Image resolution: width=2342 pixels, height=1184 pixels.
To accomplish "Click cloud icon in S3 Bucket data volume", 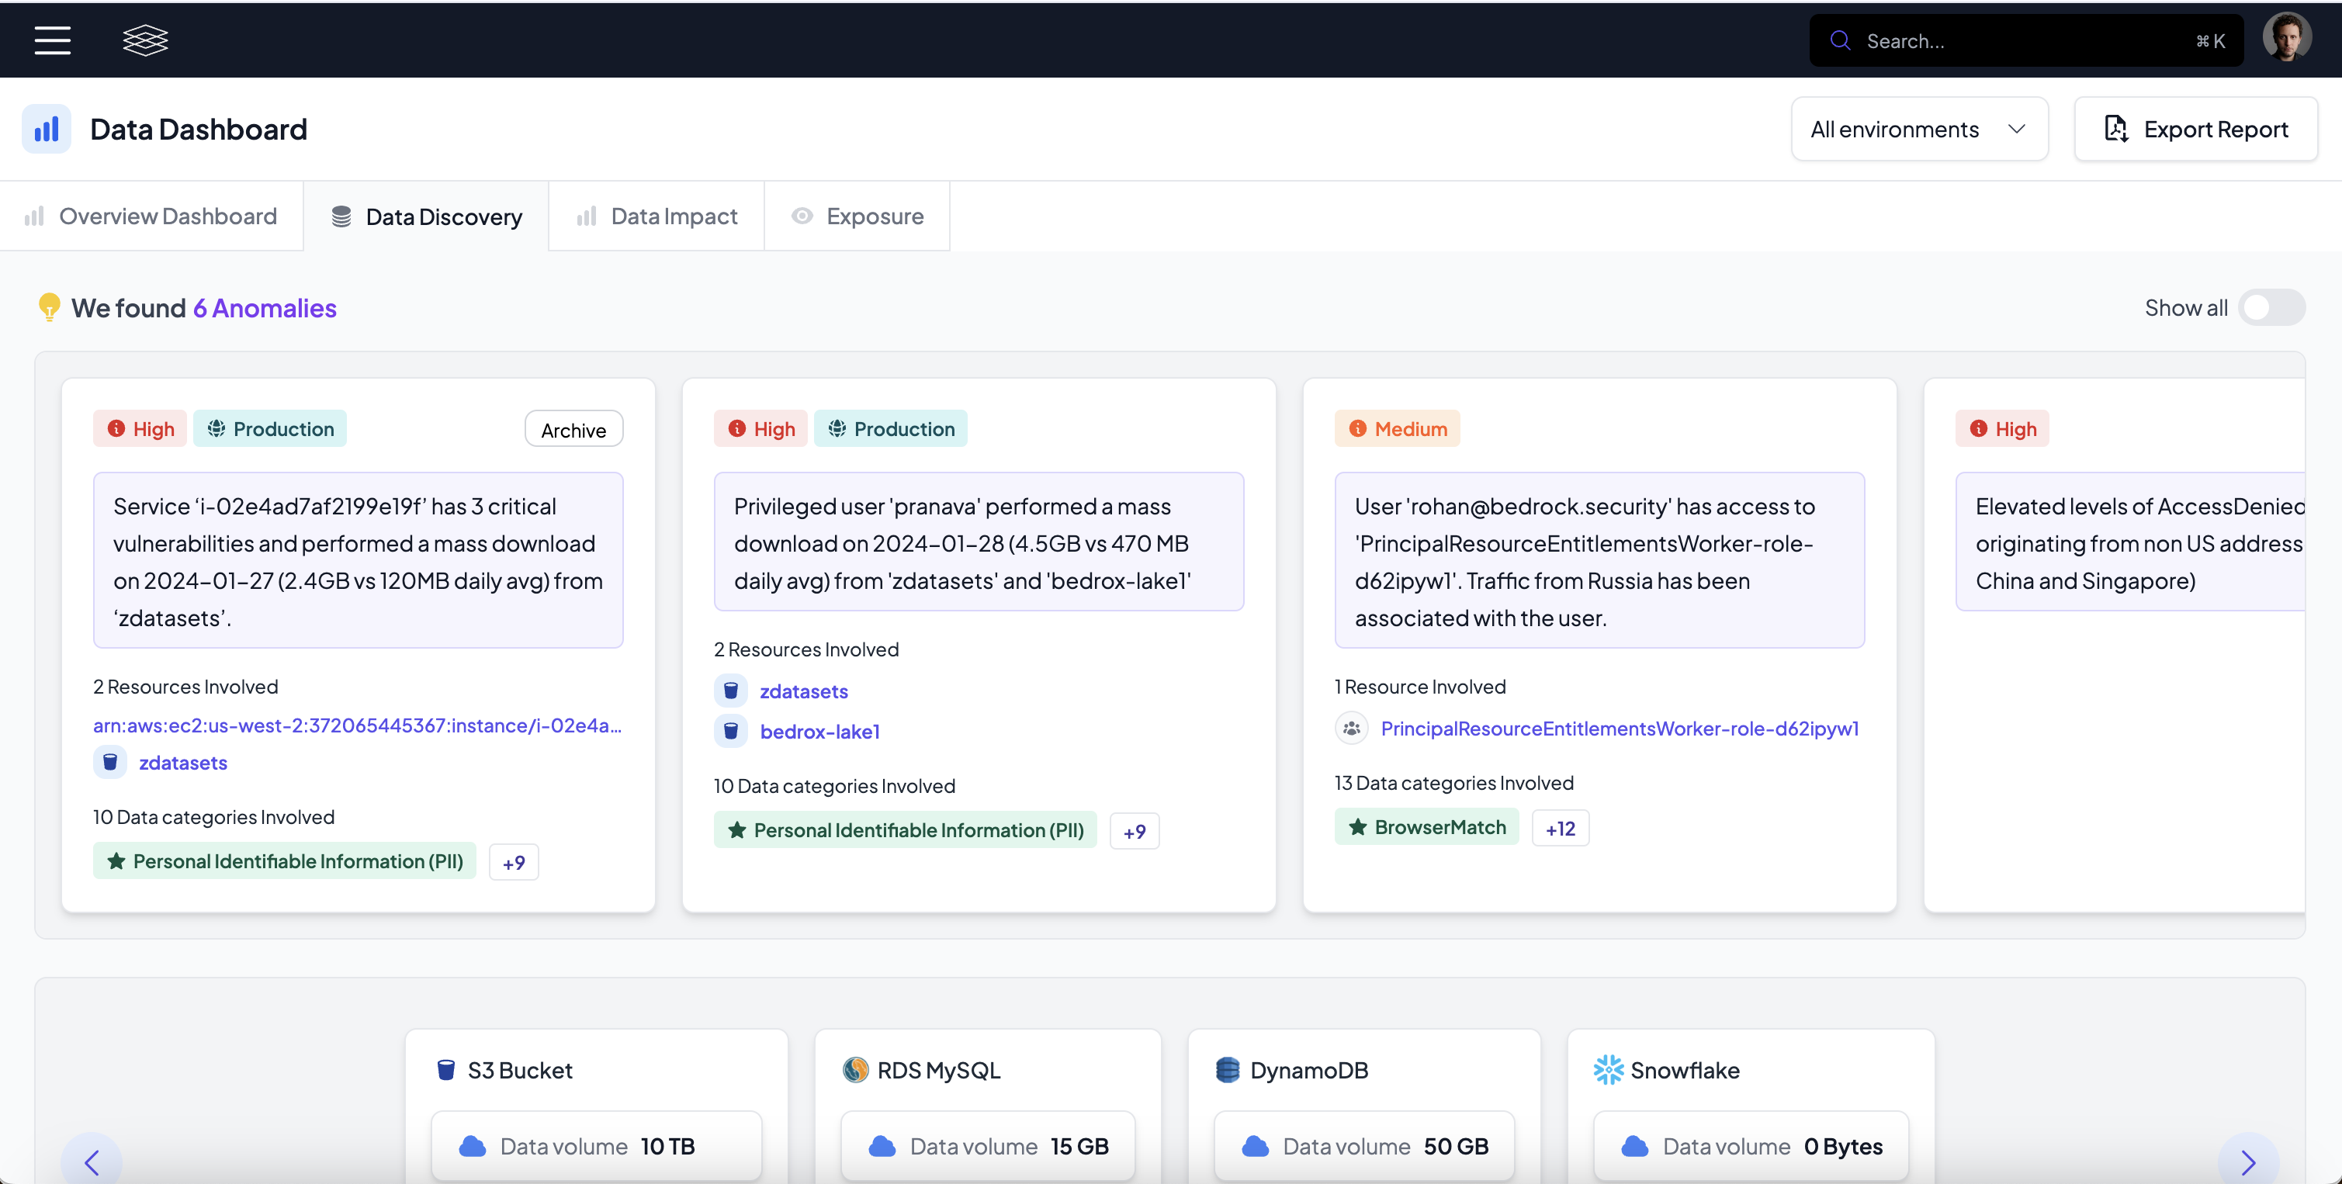I will click(x=473, y=1146).
